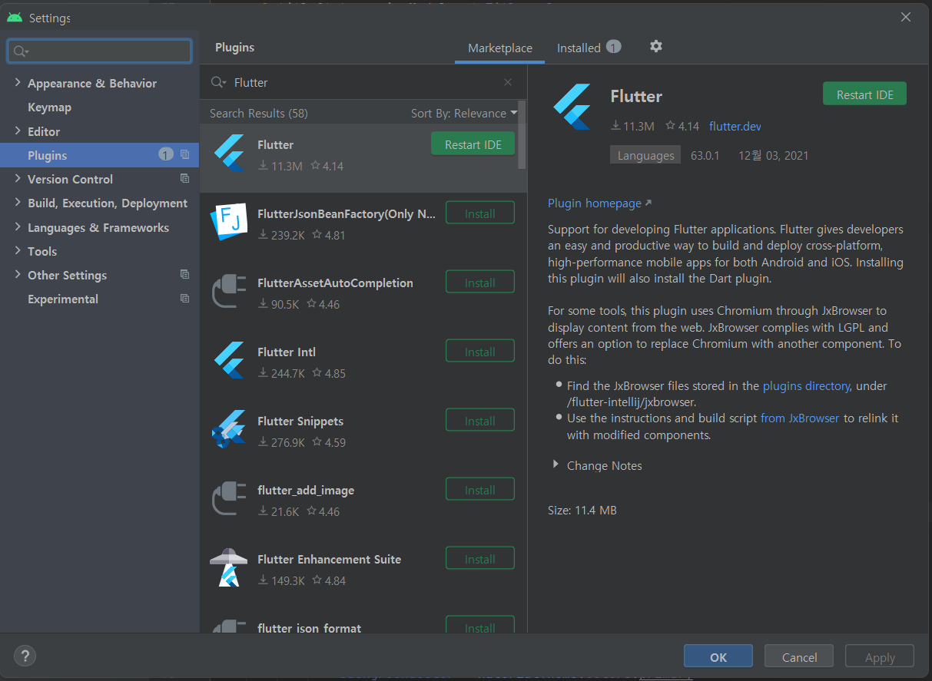Image resolution: width=932 pixels, height=681 pixels.
Task: Expand the Tools settings section
Action: tap(18, 251)
